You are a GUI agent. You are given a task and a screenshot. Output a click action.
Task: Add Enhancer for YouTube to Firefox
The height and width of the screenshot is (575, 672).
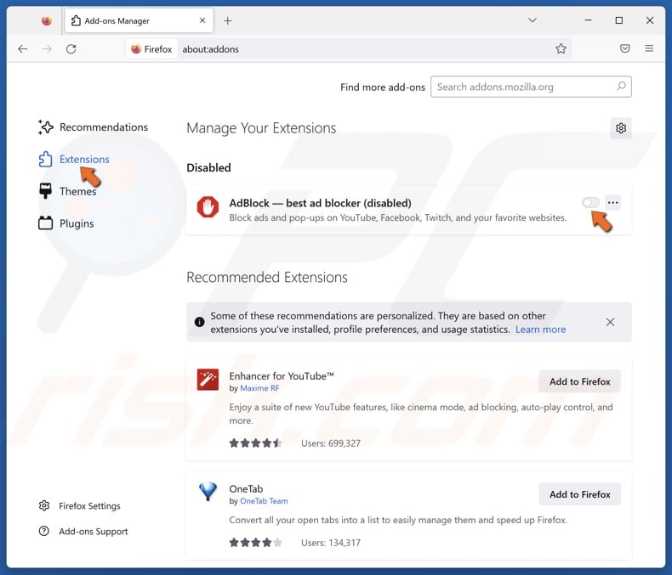pyautogui.click(x=579, y=381)
